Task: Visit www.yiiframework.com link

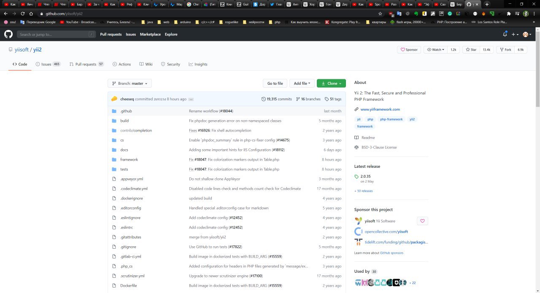Action: [380, 109]
